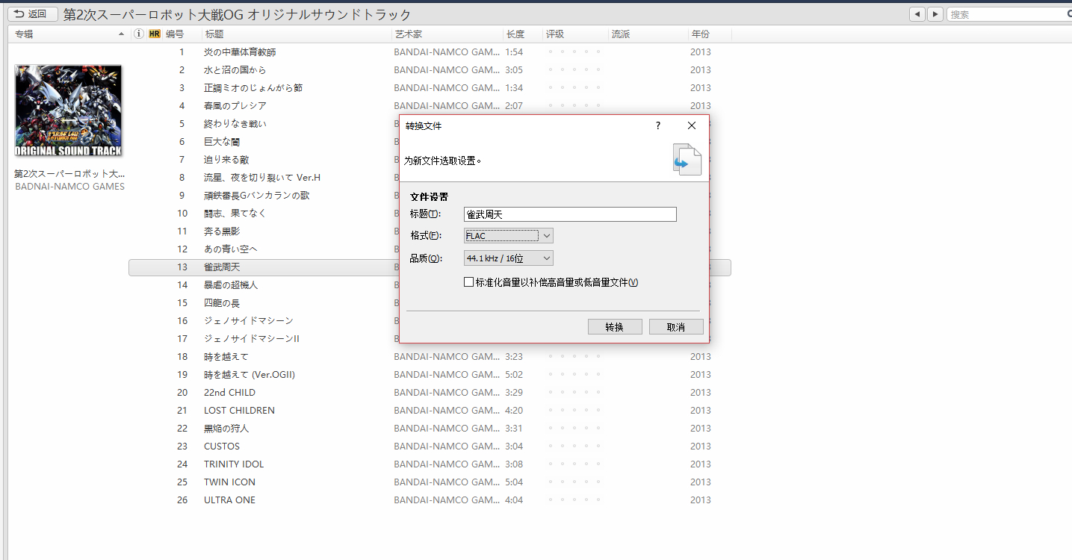
Task: Sort tracks by the 长度 column
Action: coord(515,34)
